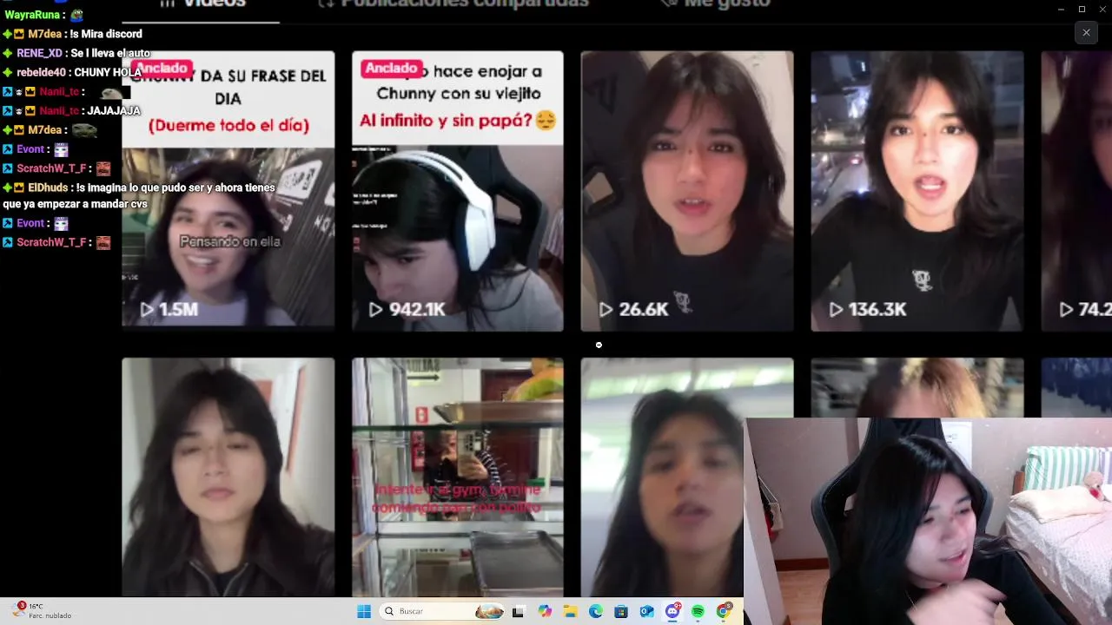Image resolution: width=1112 pixels, height=625 pixels.
Task: Select RENE_XD's message 'Se l lleva el auto'
Action: tap(110, 53)
